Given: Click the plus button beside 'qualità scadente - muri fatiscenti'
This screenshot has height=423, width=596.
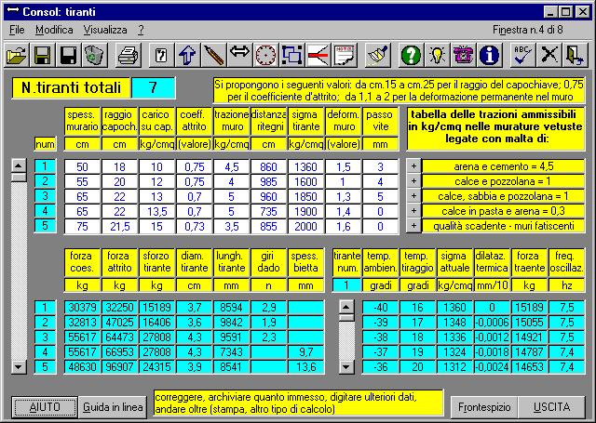Looking at the screenshot, I should (x=413, y=226).
